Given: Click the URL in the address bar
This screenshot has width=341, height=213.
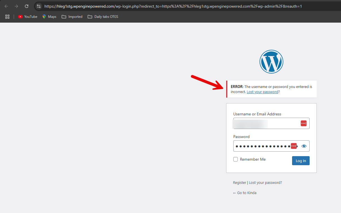Looking at the screenshot, I should pyautogui.click(x=173, y=6).
